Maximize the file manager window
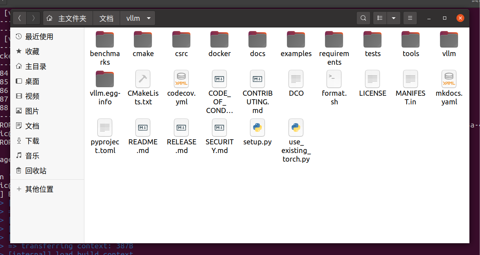Viewport: 480px width, 255px height. 445,18
